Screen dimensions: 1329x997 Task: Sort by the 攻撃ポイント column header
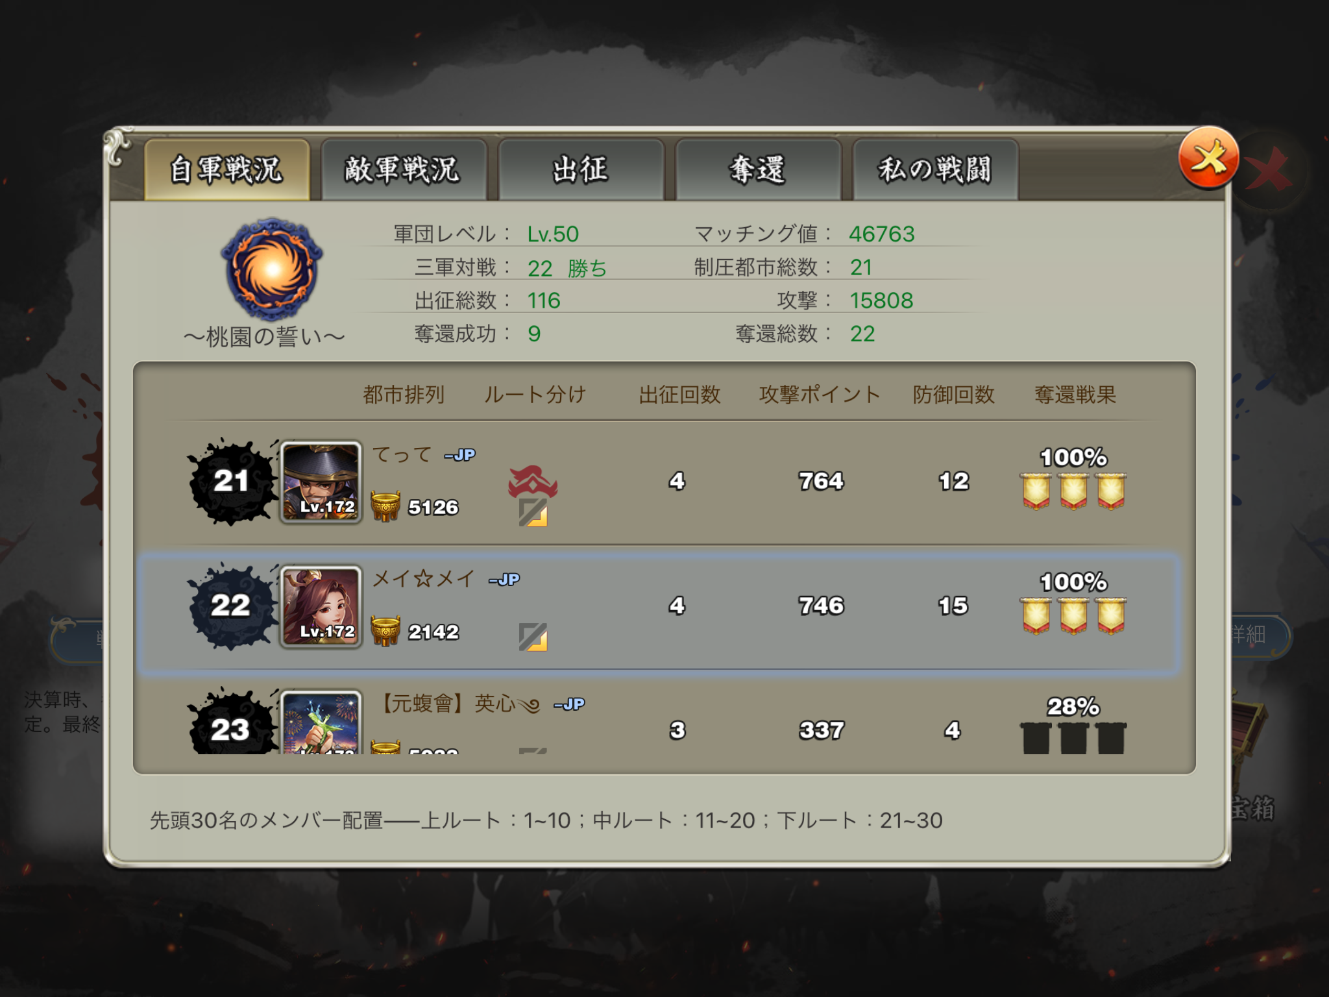820,395
